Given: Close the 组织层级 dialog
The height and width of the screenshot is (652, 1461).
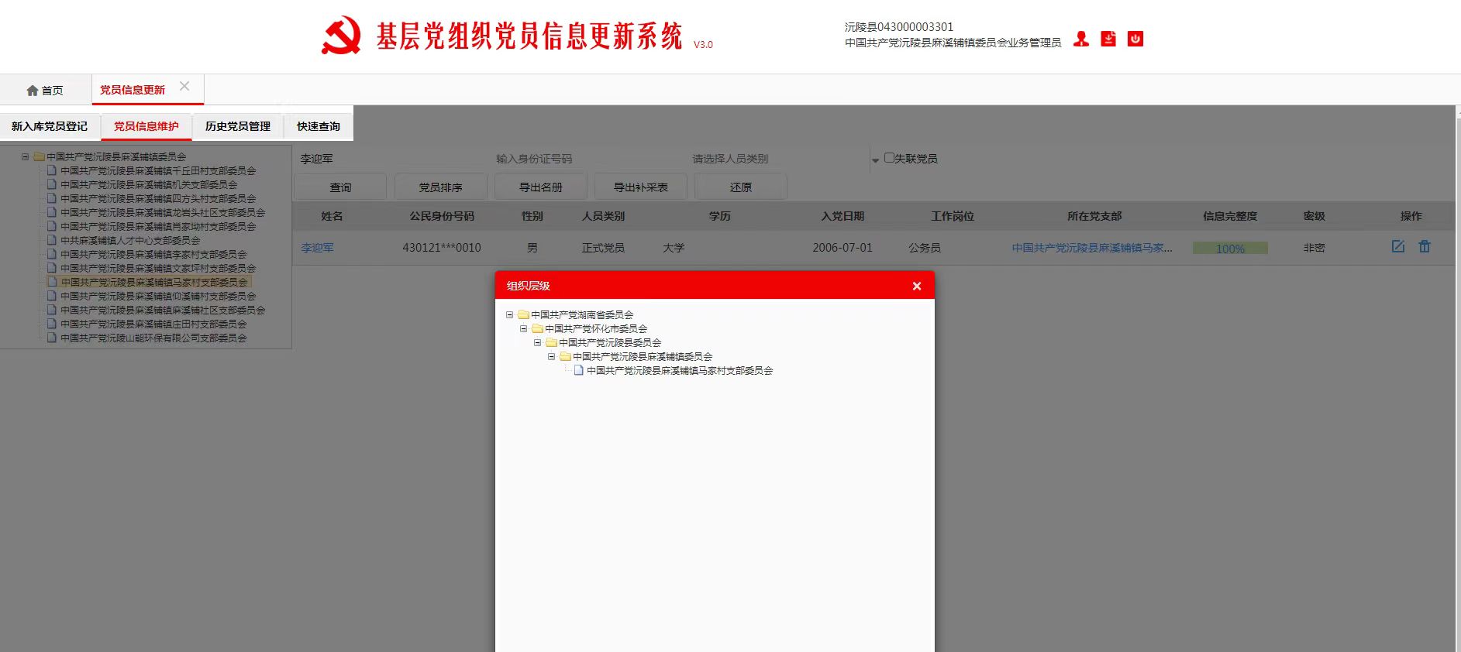Looking at the screenshot, I should click(x=917, y=287).
